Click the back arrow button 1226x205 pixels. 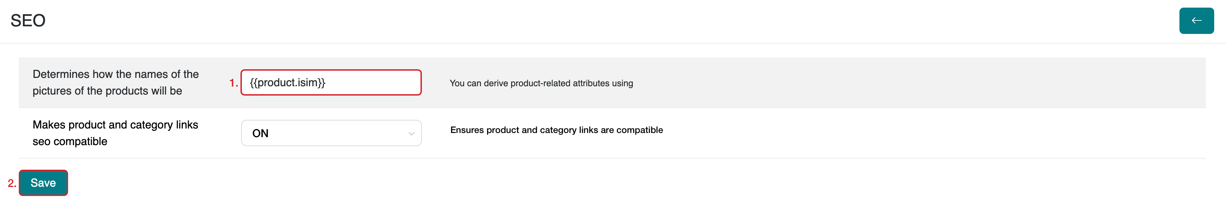pos(1196,21)
